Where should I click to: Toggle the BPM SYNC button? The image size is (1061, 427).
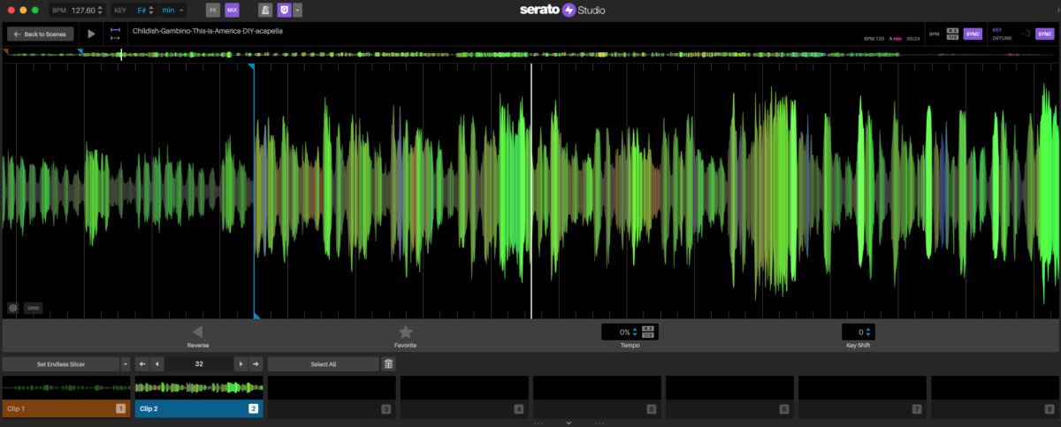[973, 34]
